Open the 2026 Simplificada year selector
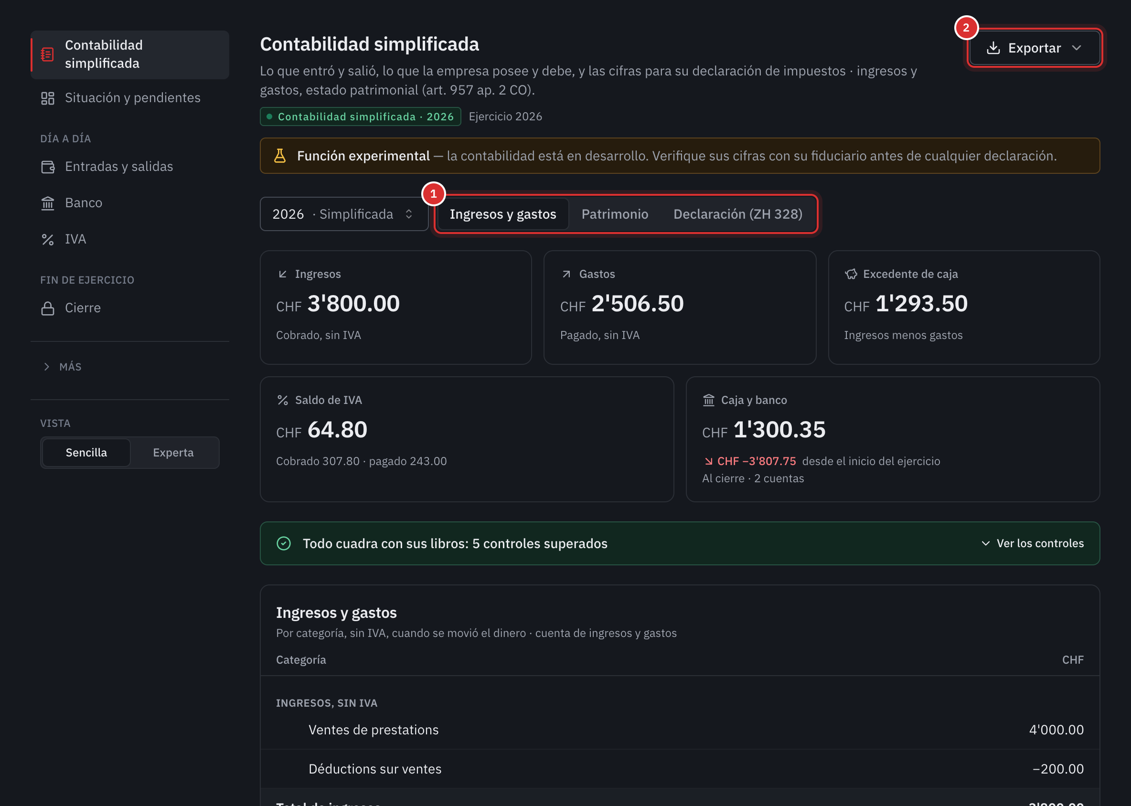1131x806 pixels. 344,214
